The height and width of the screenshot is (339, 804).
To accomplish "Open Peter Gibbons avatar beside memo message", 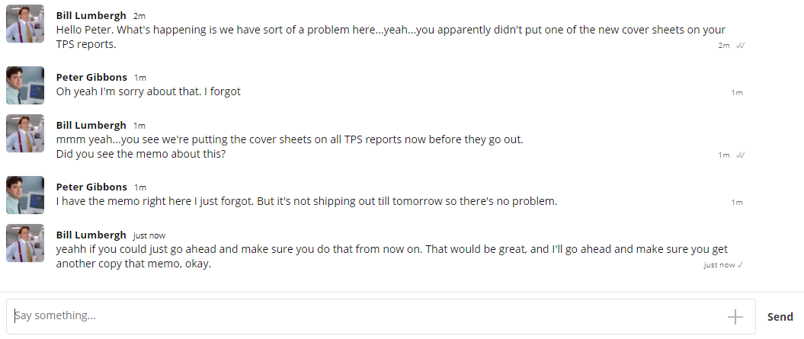I will (25, 195).
